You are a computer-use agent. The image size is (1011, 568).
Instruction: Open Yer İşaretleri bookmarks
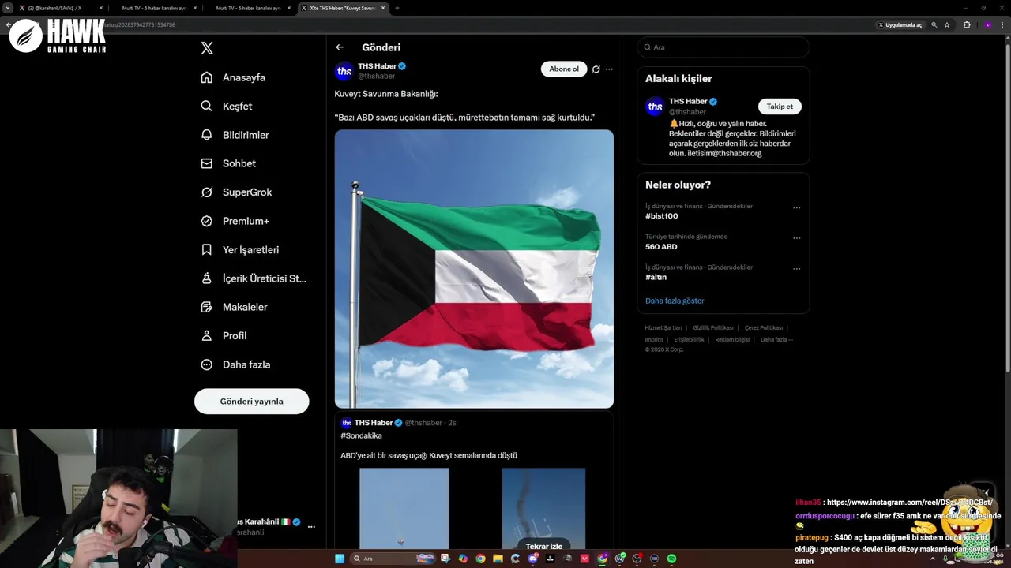coord(239,249)
